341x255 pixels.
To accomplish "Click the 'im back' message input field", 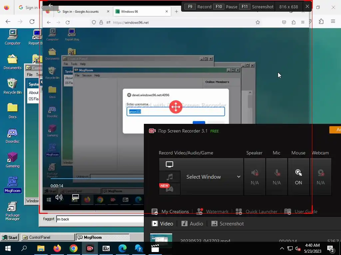I will point(100,219).
